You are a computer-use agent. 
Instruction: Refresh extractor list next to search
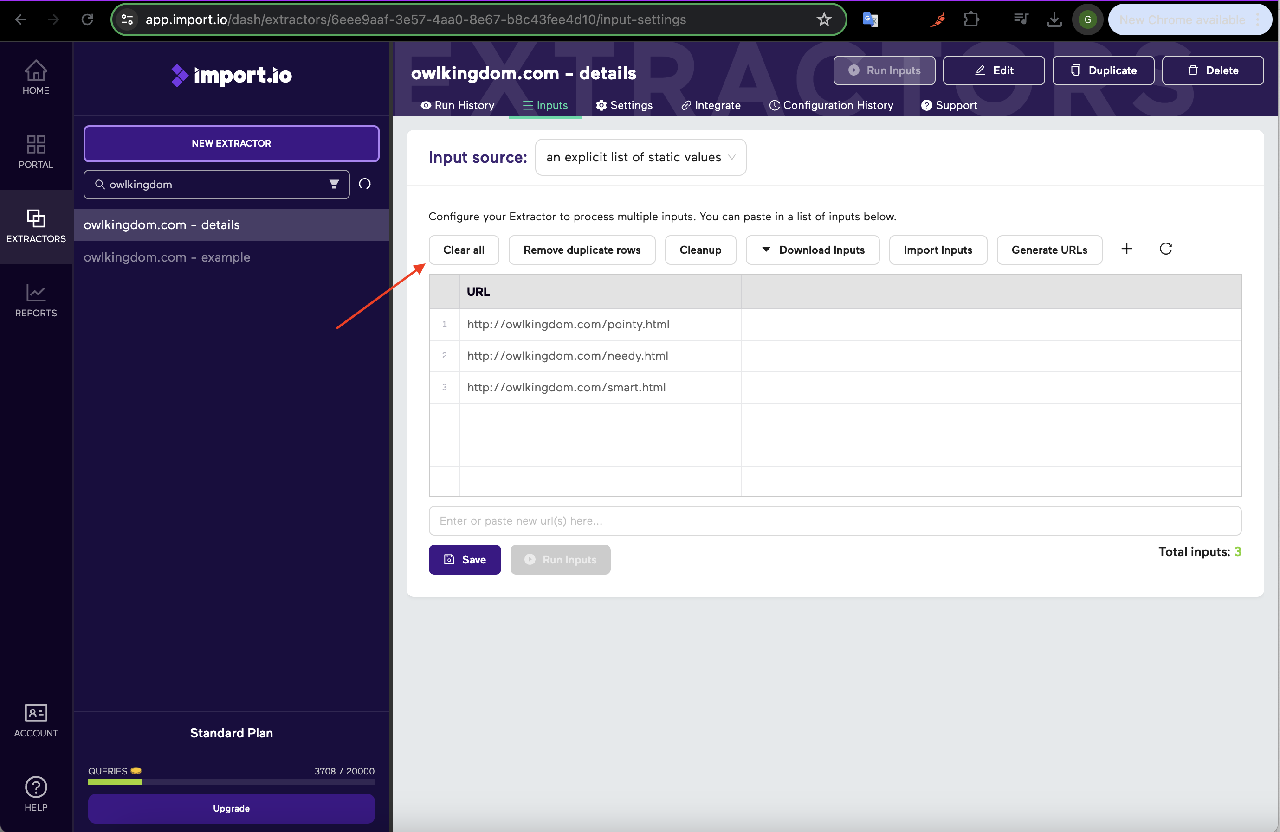(x=365, y=185)
